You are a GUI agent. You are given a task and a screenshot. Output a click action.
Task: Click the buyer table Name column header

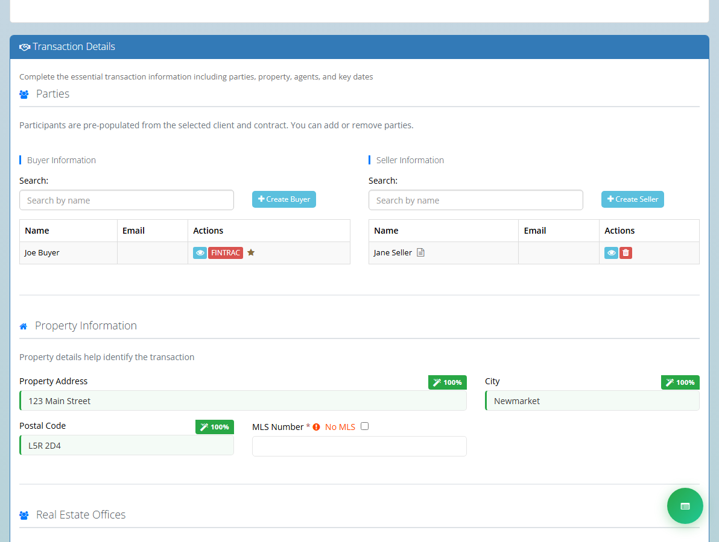[68, 231]
